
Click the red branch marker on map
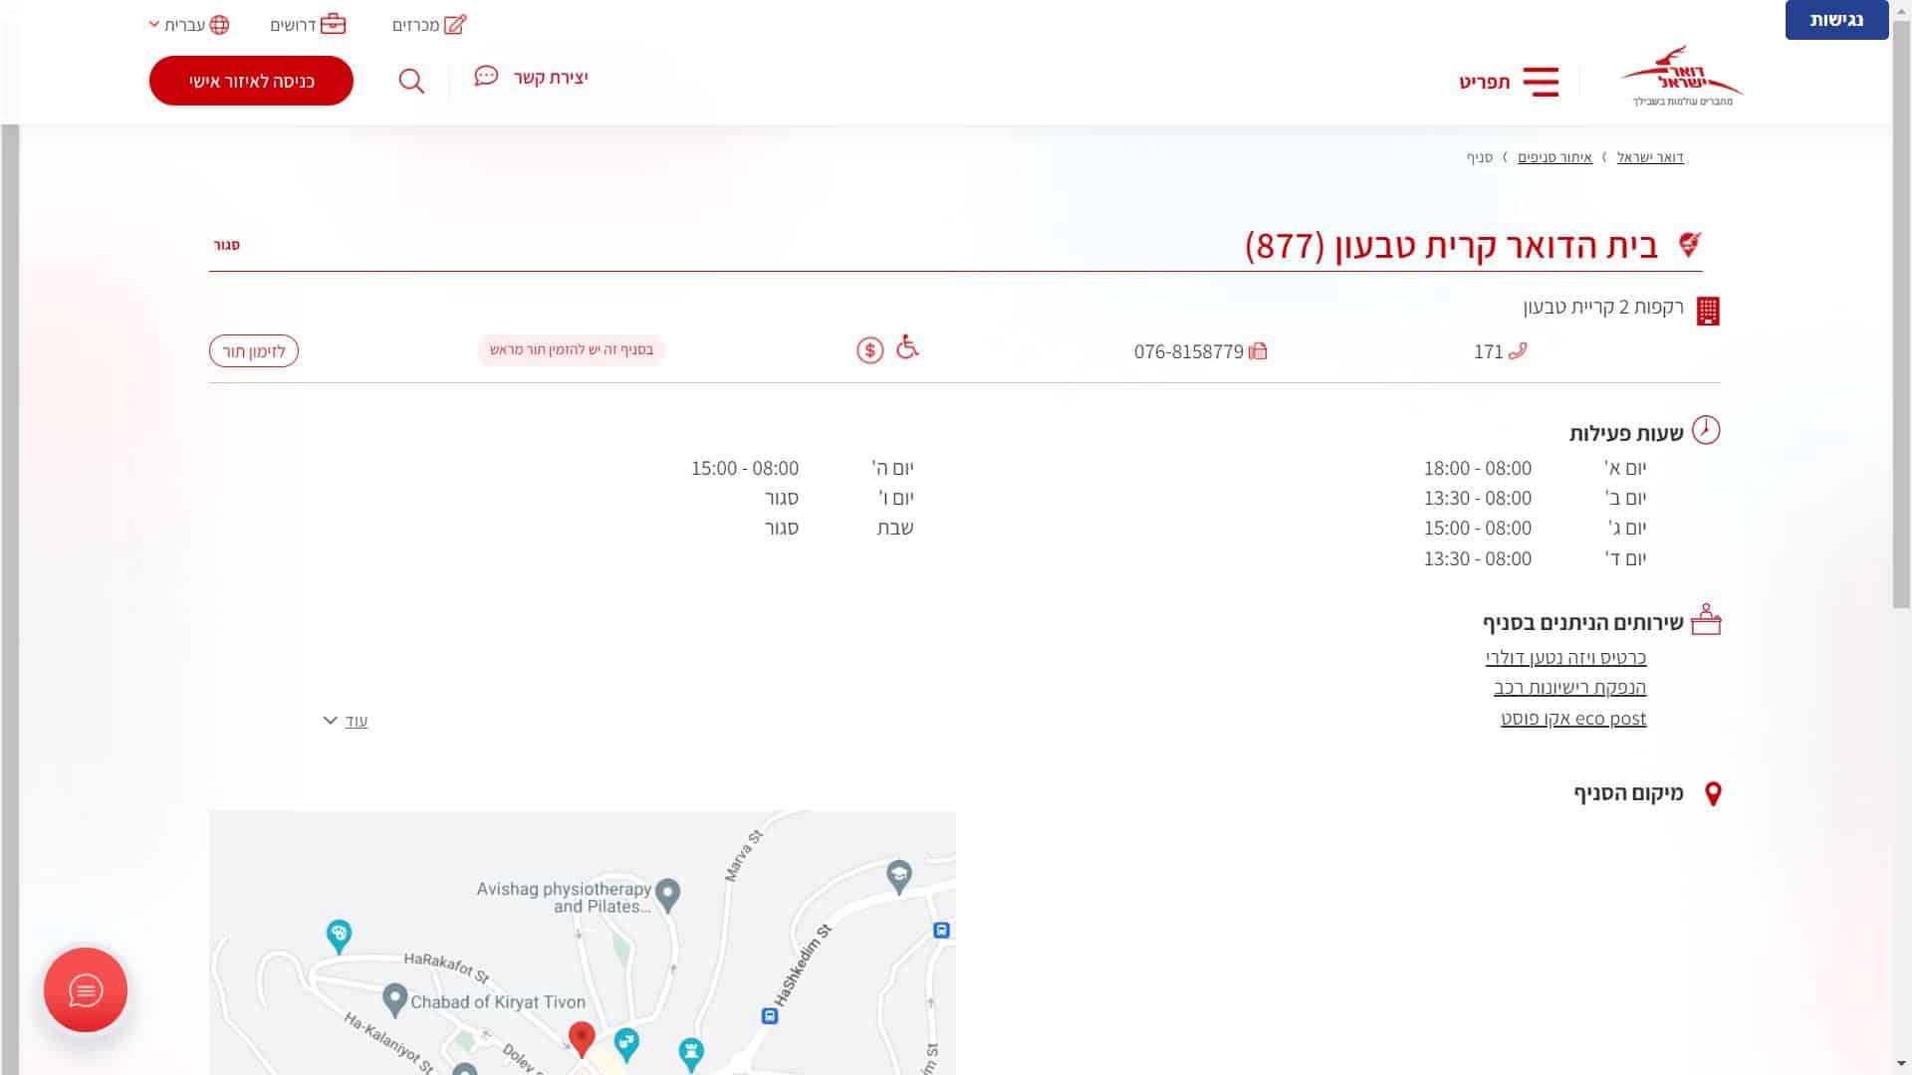[582, 1037]
